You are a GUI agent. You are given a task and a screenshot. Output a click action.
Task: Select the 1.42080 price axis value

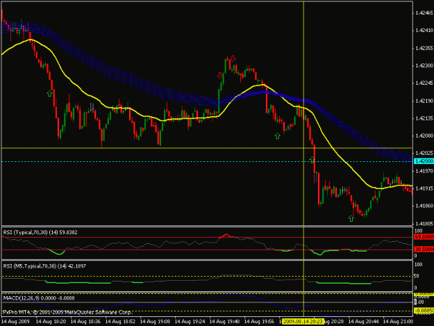424,136
